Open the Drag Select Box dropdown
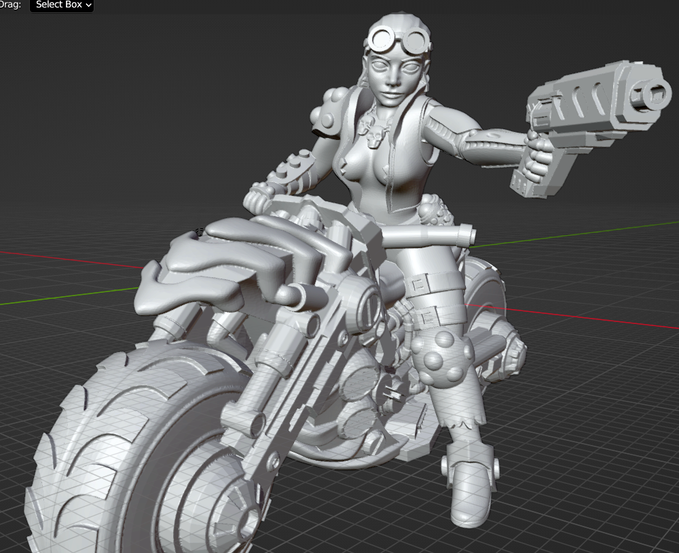Image resolution: width=679 pixels, height=553 pixels. click(62, 5)
